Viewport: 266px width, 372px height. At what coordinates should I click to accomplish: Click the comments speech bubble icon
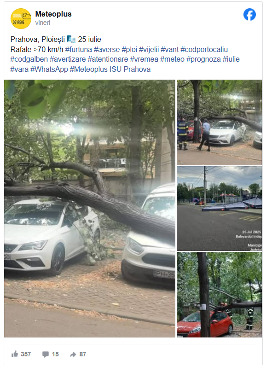point(45,355)
